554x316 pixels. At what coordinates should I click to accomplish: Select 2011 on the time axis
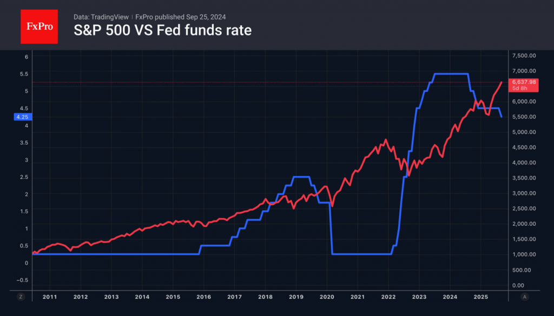(x=49, y=297)
